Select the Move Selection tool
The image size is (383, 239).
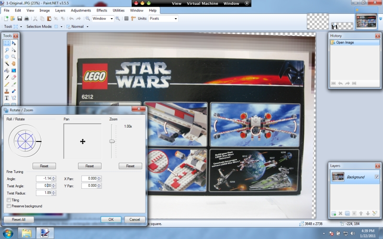14,50
